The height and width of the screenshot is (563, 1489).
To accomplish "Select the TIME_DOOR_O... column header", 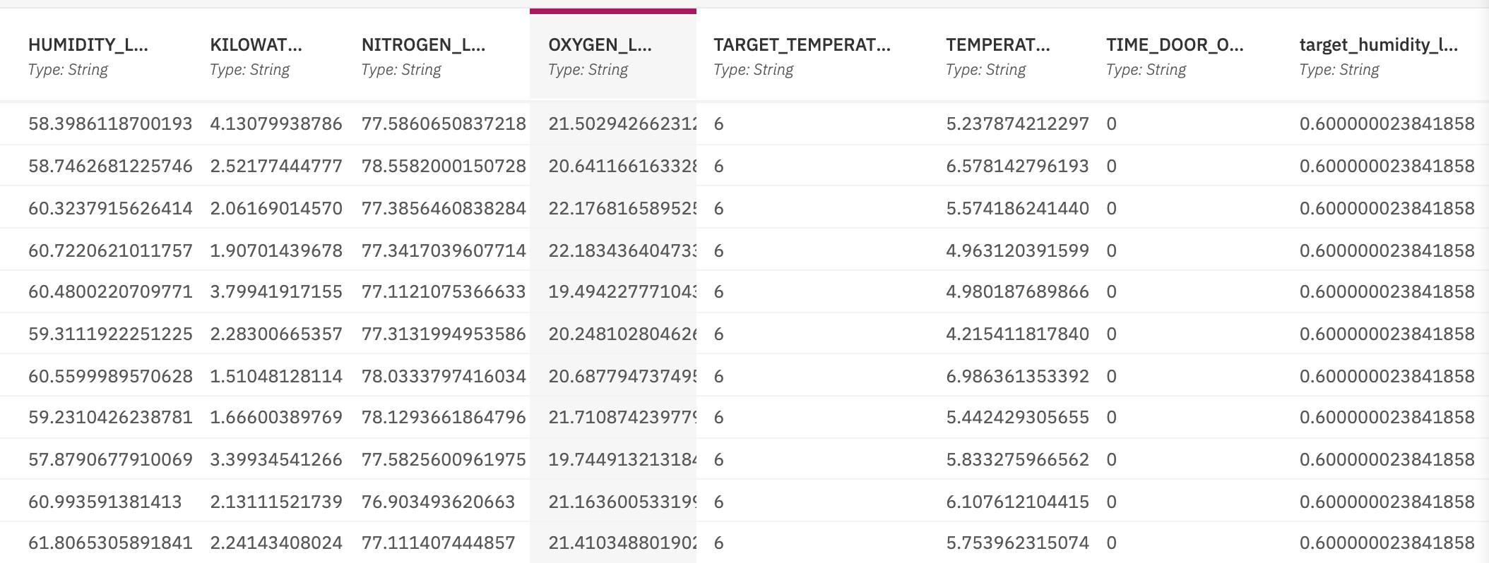I will click(x=1175, y=45).
